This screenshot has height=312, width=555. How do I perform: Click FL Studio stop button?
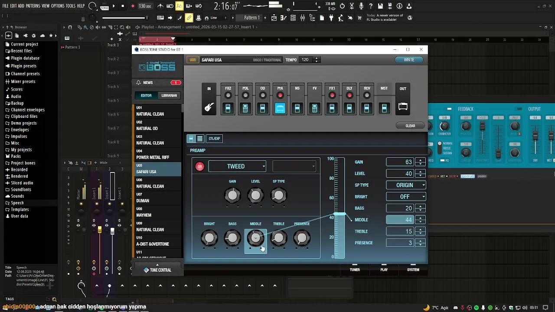(123, 6)
